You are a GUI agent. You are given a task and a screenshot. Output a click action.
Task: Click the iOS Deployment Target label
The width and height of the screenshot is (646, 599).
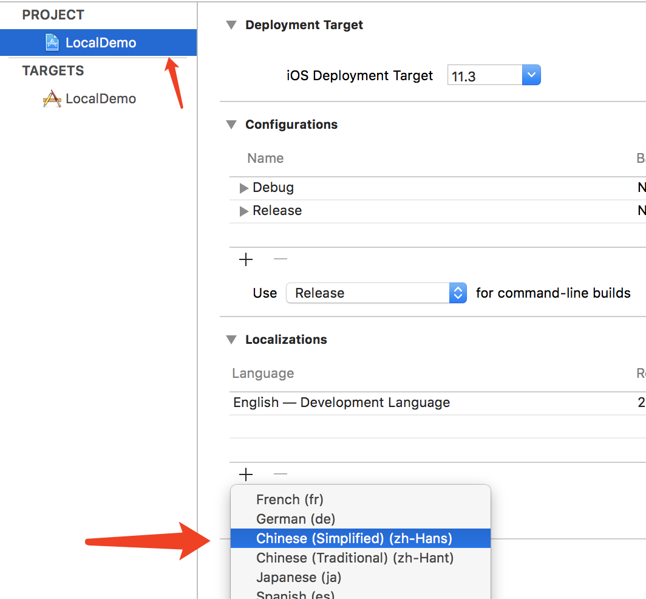point(359,76)
